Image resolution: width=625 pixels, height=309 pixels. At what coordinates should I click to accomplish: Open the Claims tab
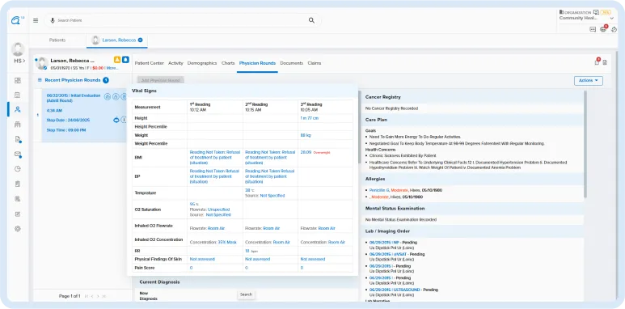(314, 63)
